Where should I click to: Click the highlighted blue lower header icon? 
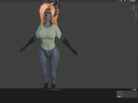pos(135,90)
